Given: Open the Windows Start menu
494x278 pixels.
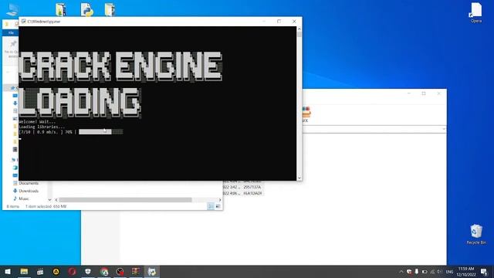Looking at the screenshot, I should [x=8, y=272].
